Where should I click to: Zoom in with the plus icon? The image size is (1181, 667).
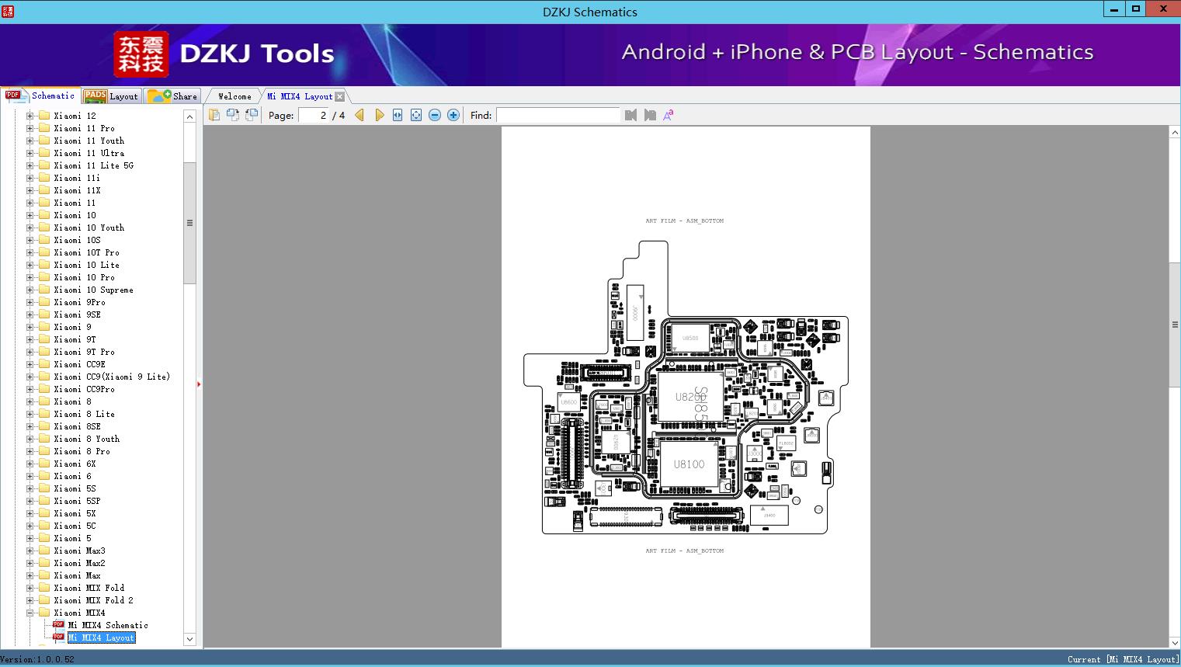pos(453,115)
